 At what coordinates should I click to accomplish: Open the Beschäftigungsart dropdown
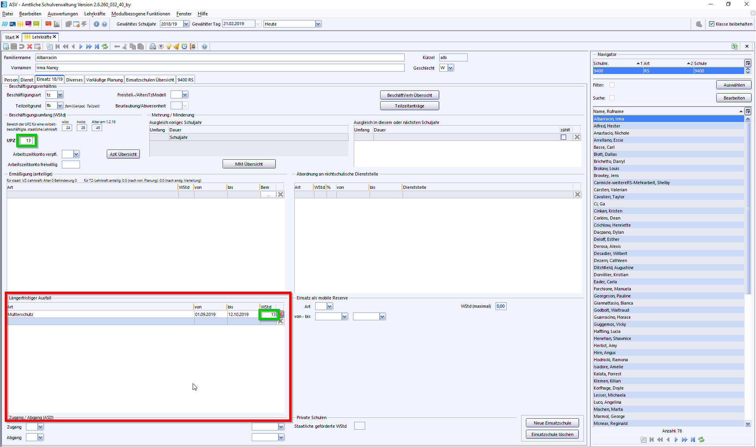pyautogui.click(x=60, y=95)
